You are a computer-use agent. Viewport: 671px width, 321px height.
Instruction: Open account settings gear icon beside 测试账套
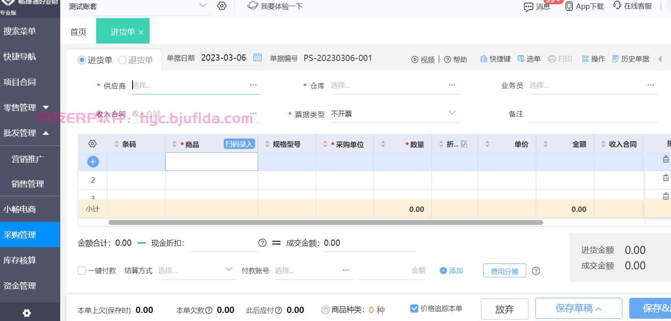(x=222, y=6)
